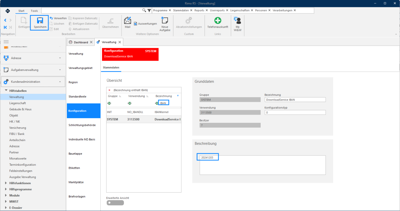Select the INIT NO_IBANDLL row
The width and height of the screenshot is (400, 211).
pyautogui.click(x=144, y=112)
